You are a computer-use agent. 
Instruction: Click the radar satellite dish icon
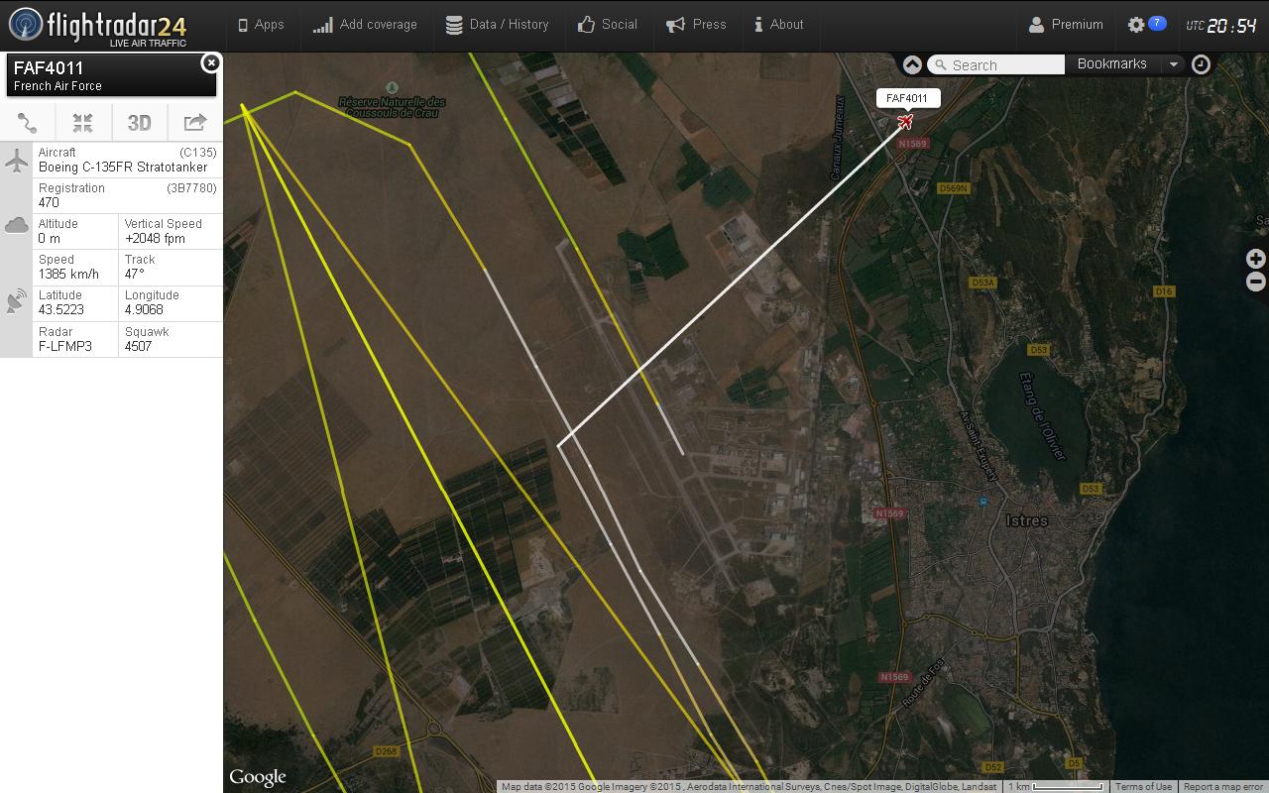[x=16, y=301]
